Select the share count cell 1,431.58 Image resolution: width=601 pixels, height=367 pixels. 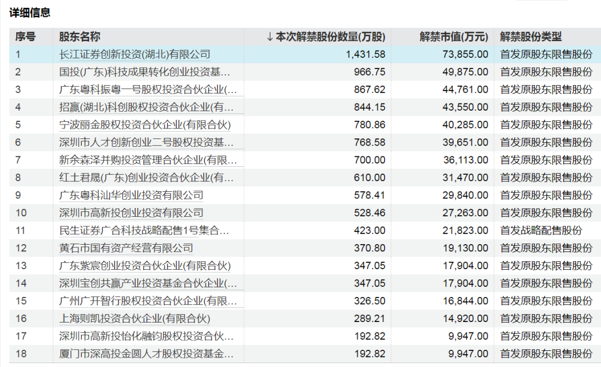(x=365, y=54)
